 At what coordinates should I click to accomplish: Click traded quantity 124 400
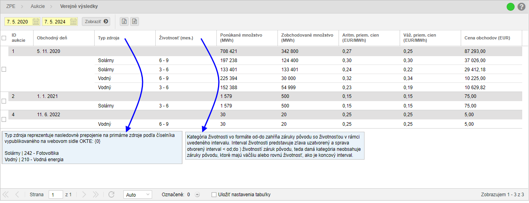(290, 61)
